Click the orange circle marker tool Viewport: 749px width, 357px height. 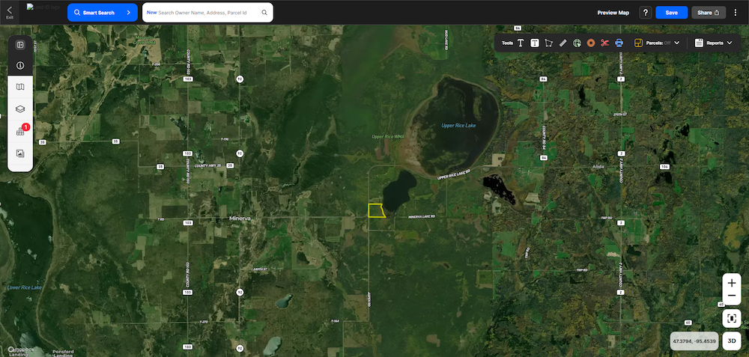pyautogui.click(x=591, y=43)
